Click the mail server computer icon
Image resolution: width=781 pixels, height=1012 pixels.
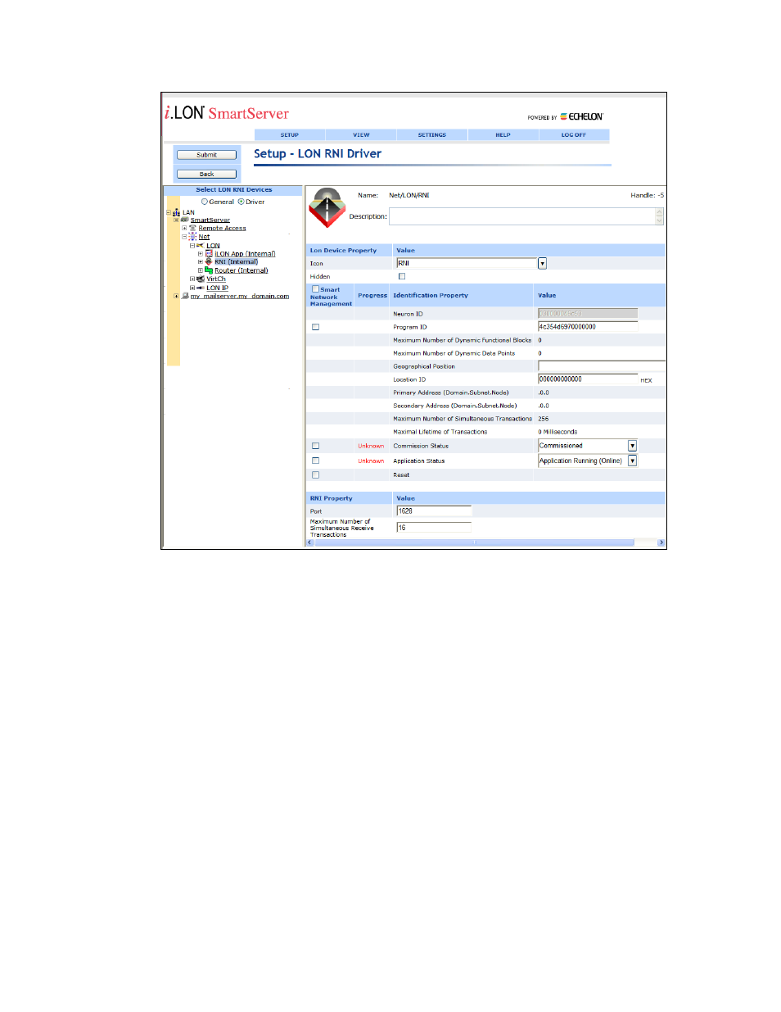(x=186, y=296)
